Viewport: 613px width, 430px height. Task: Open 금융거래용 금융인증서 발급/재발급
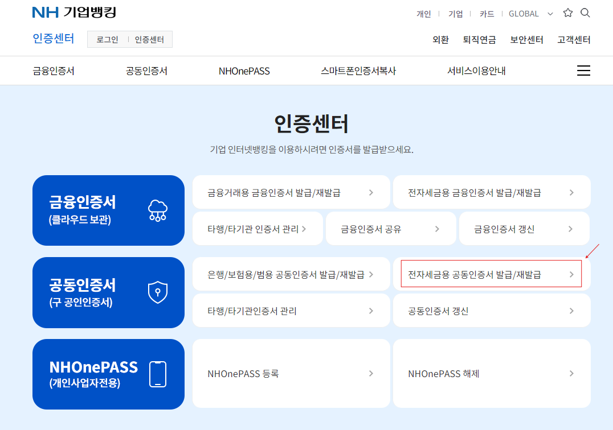(291, 192)
